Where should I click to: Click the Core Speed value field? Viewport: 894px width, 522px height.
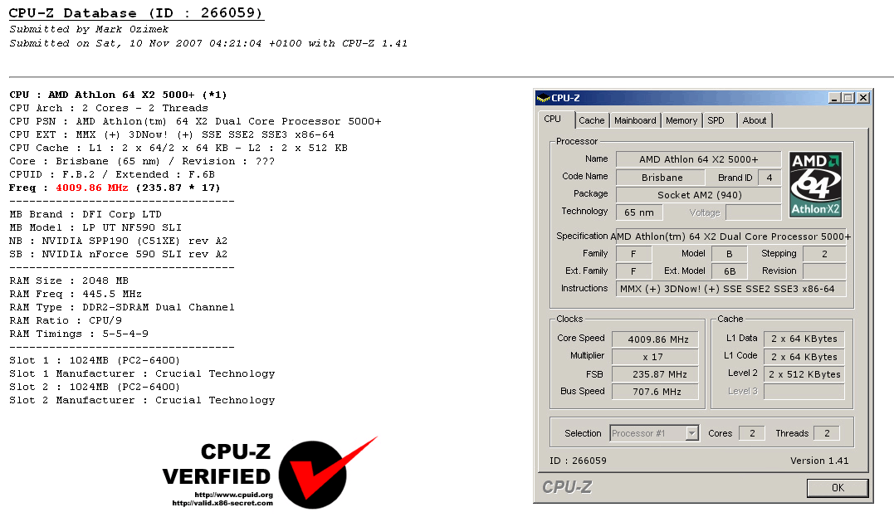click(x=655, y=339)
